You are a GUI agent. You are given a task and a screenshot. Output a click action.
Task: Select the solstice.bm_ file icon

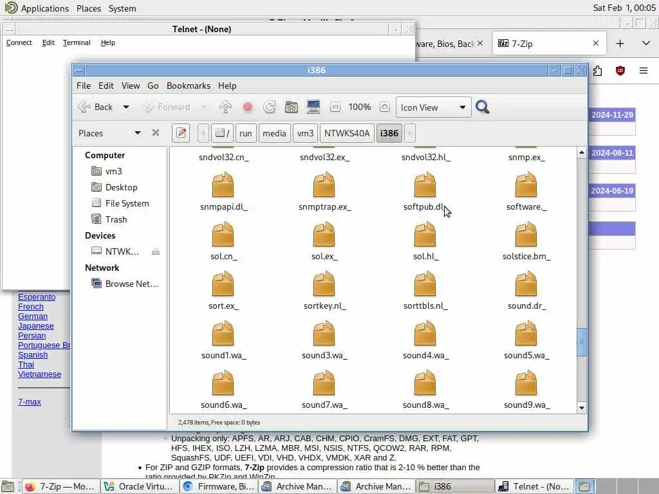[526, 234]
